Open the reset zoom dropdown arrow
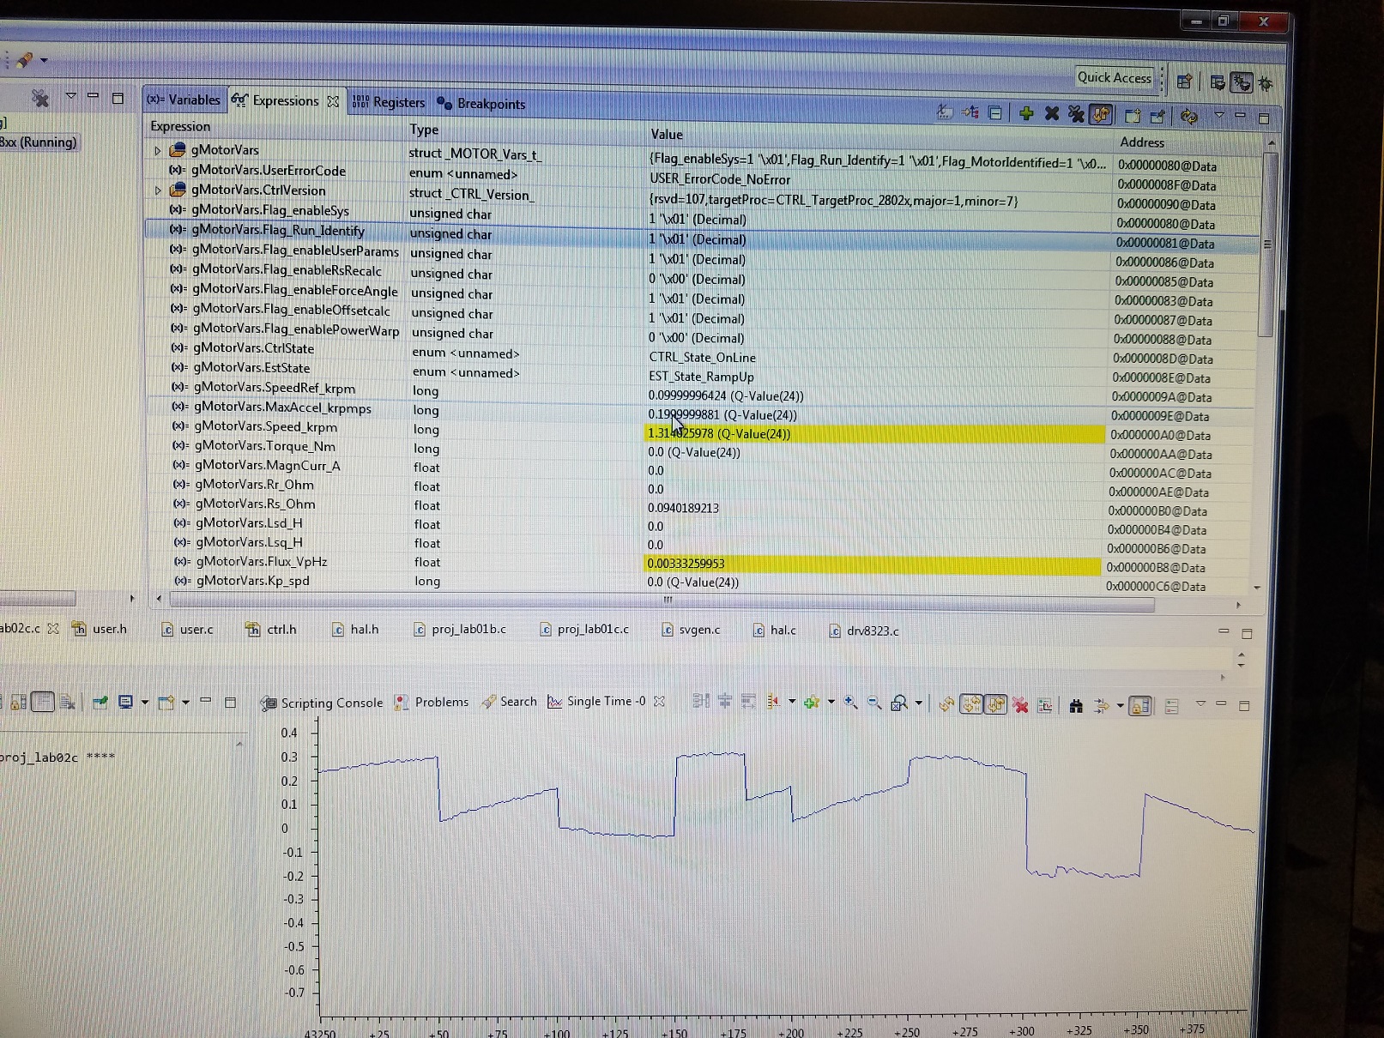The height and width of the screenshot is (1038, 1384). pyautogui.click(x=918, y=703)
